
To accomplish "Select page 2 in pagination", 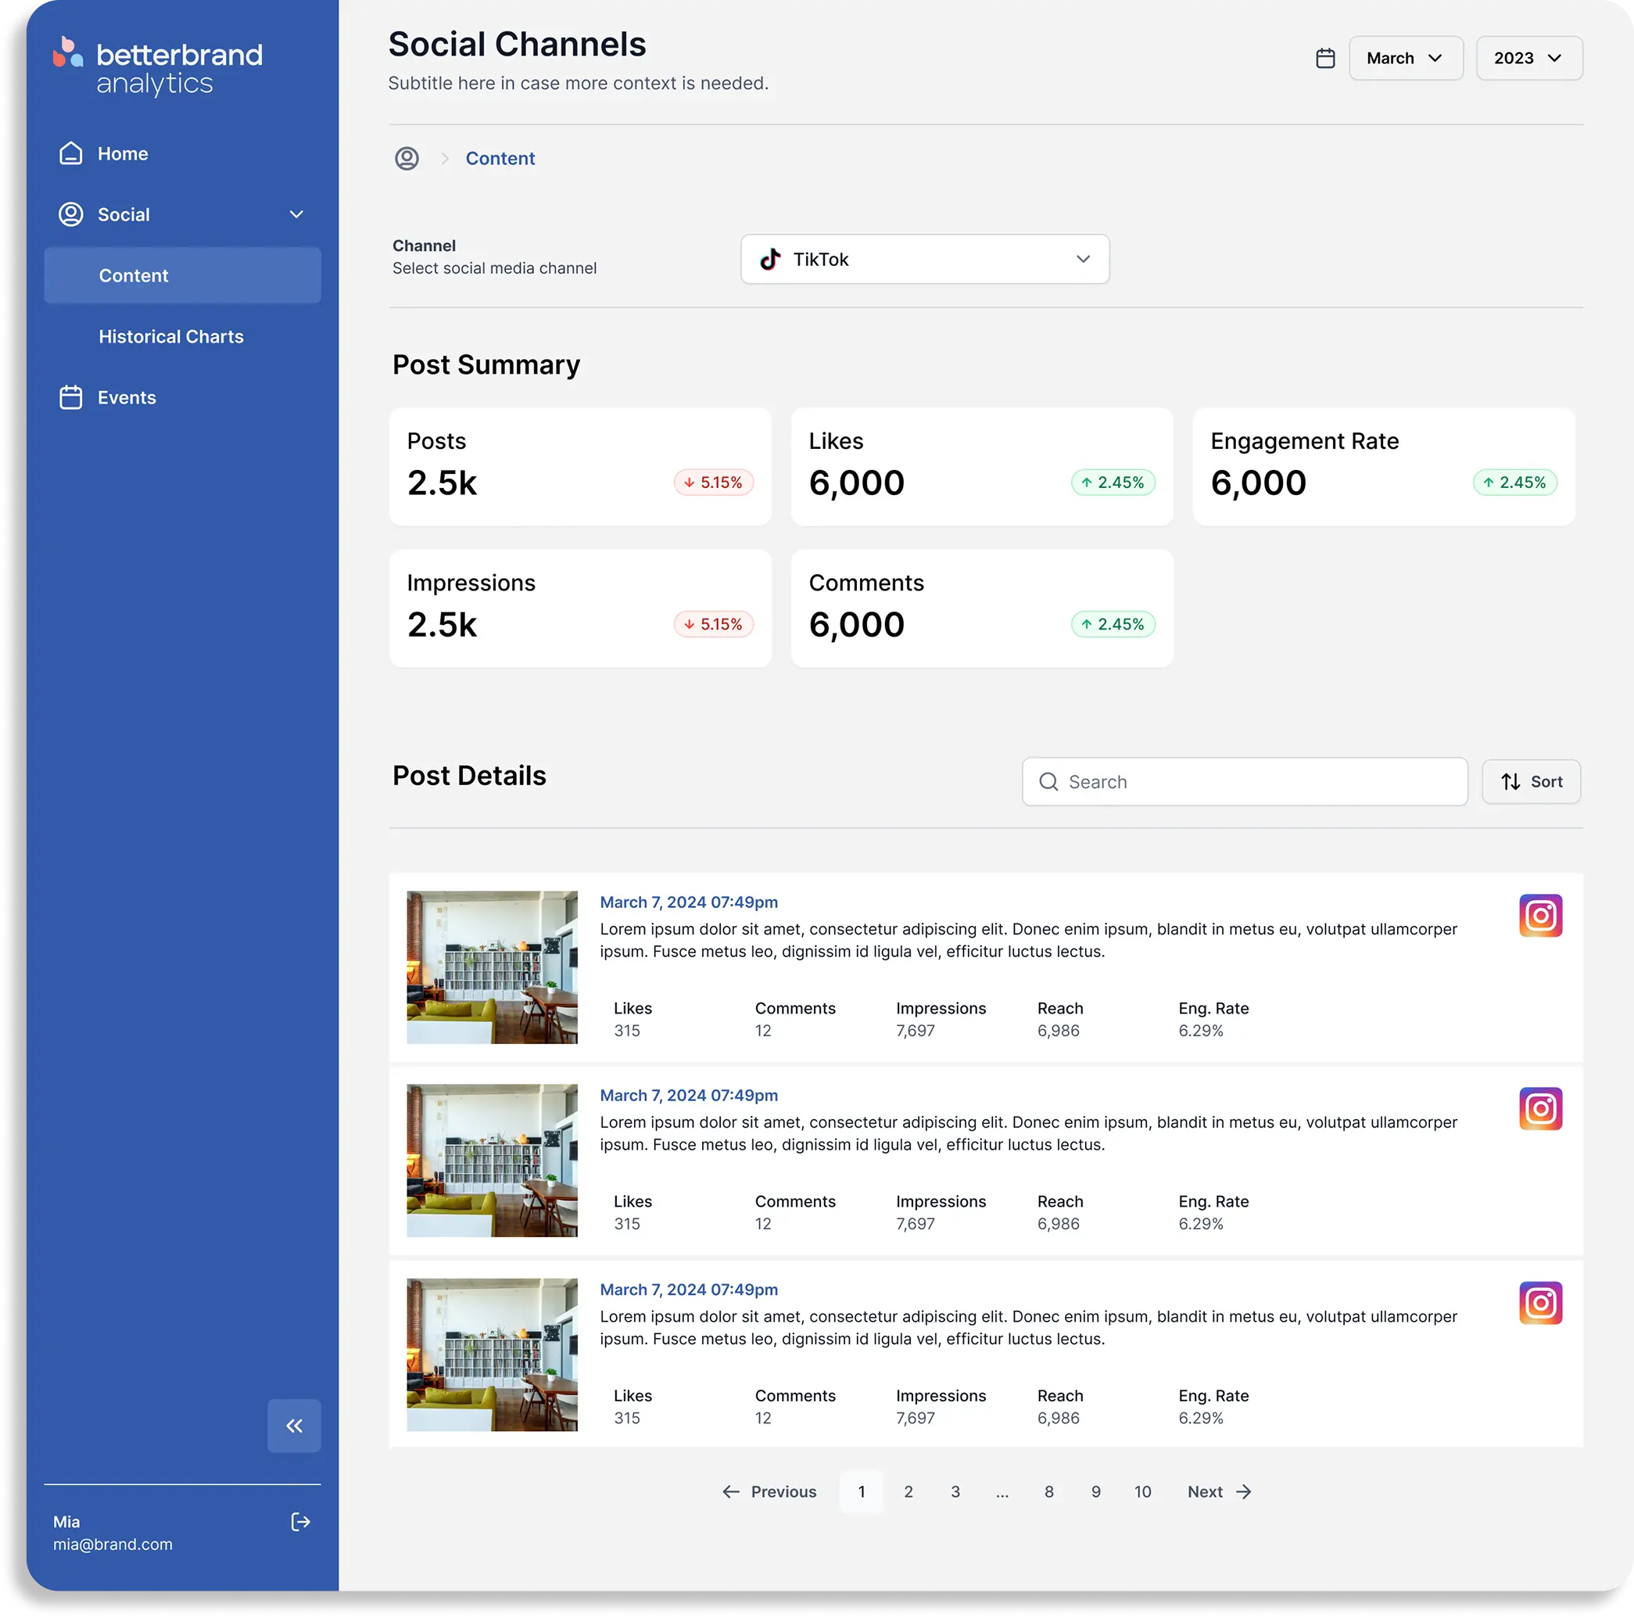I will point(908,1492).
